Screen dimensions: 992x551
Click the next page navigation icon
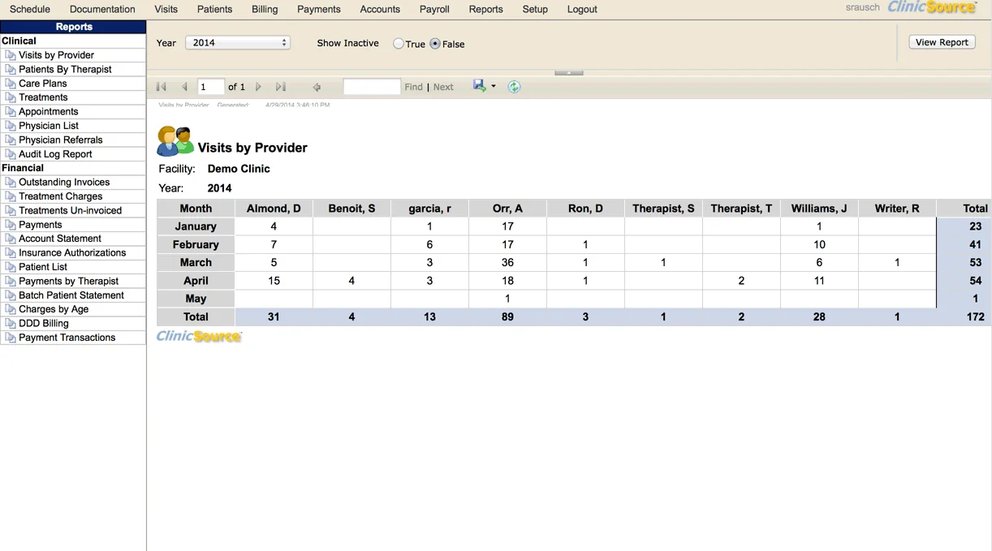pyautogui.click(x=257, y=86)
